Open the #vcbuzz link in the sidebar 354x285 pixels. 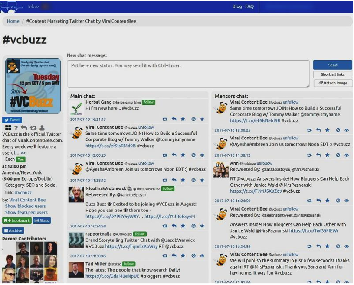click(x=23, y=193)
